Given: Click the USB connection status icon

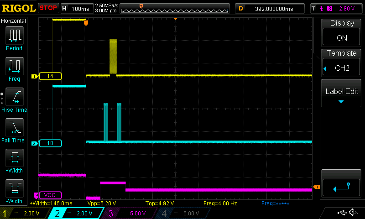Looking at the screenshot, I should [x=341, y=213].
